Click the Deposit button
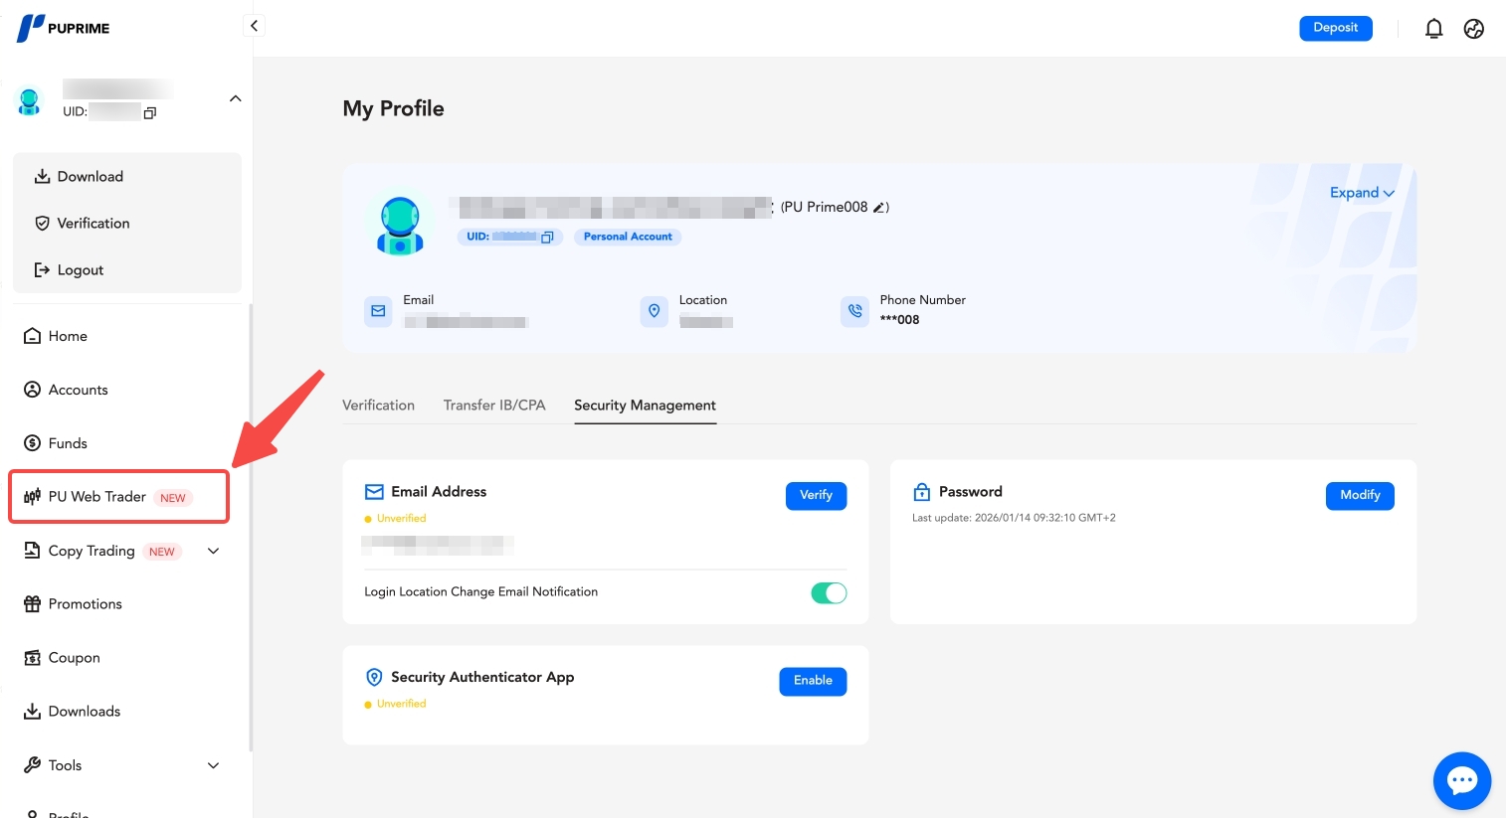1506x818 pixels. [1335, 28]
